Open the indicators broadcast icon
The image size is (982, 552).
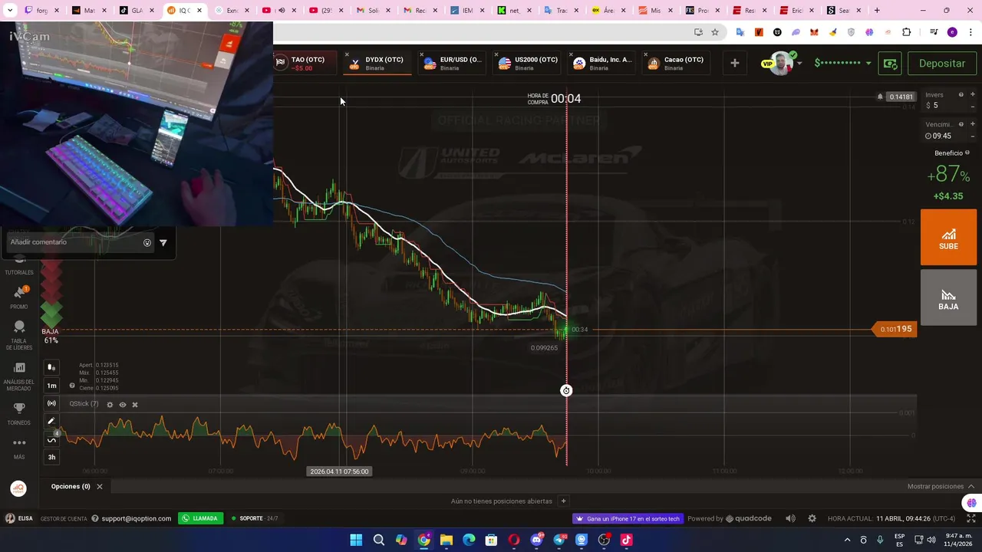[51, 403]
